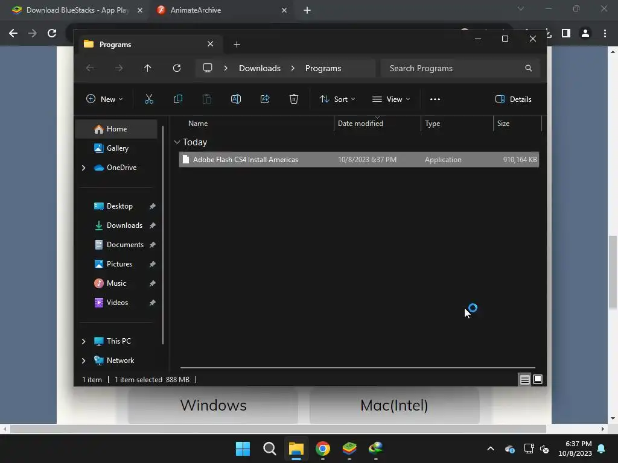Click BlueStacks icon in taskbar

pyautogui.click(x=349, y=449)
